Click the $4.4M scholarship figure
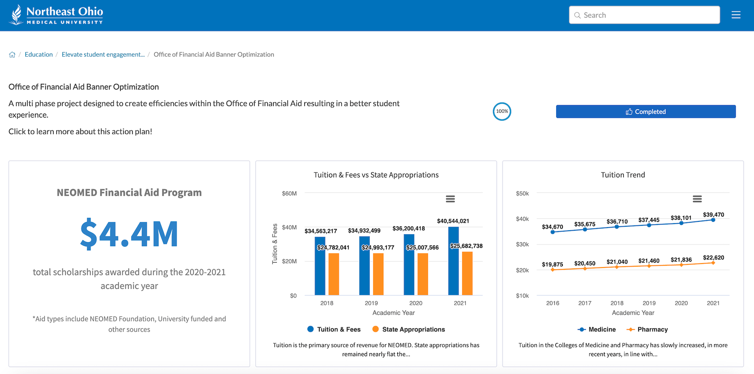 point(129,234)
